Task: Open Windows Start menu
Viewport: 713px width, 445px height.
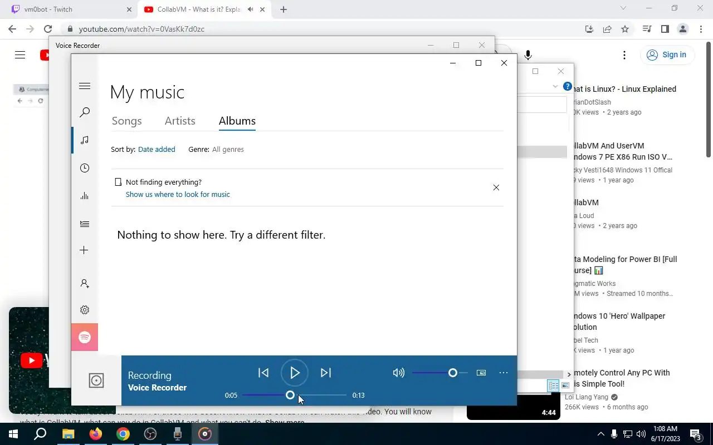Action: tap(13, 434)
